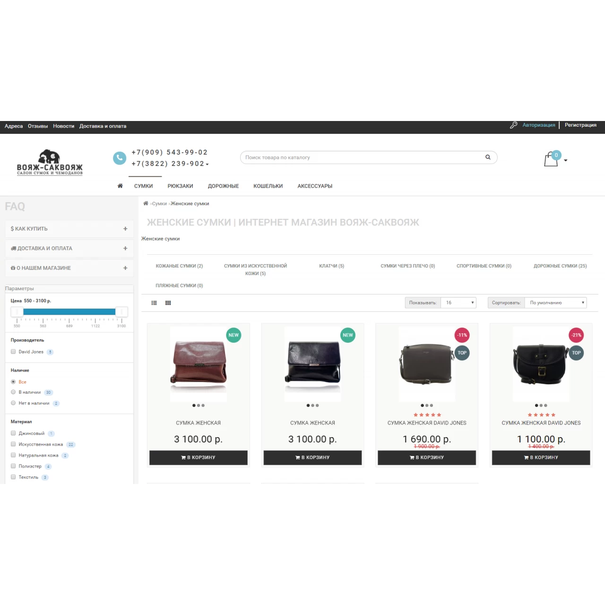Add 1 690.00 р. David Jones bag to cart
The width and height of the screenshot is (605, 605).
tap(427, 458)
